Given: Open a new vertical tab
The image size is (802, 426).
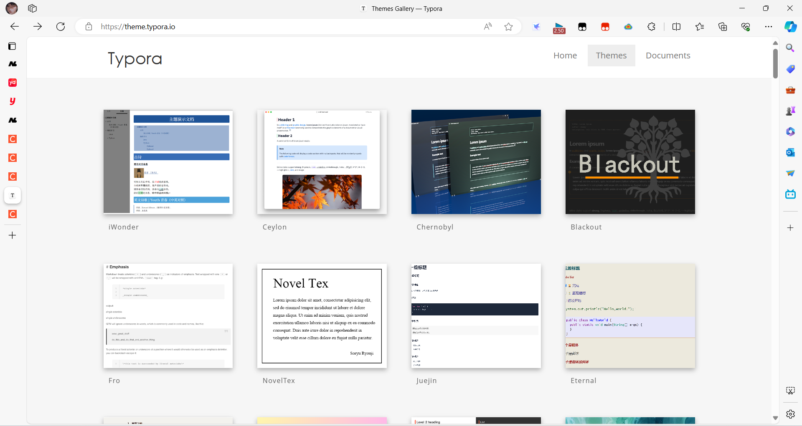Looking at the screenshot, I should coord(13,235).
